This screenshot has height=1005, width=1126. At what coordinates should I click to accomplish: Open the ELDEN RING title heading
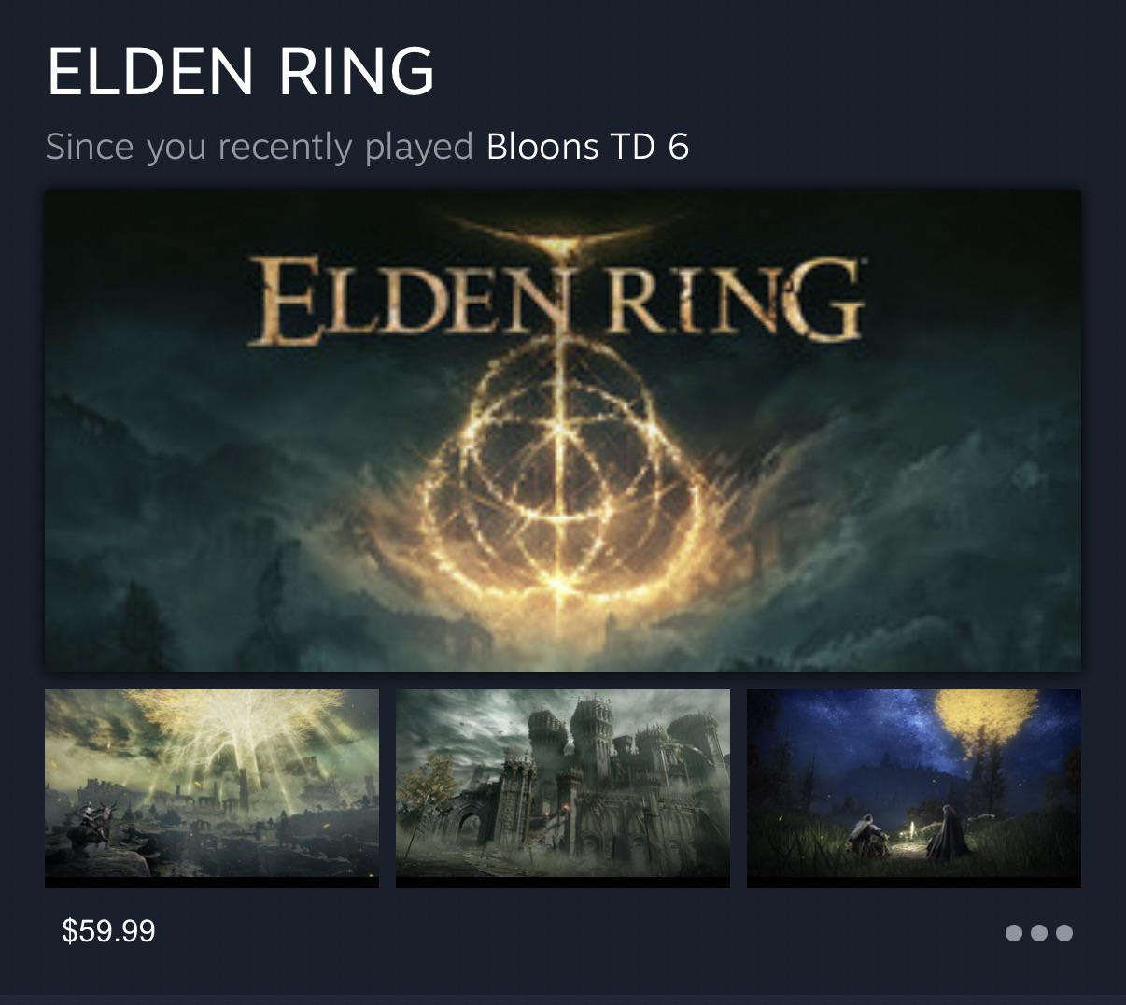click(x=241, y=71)
